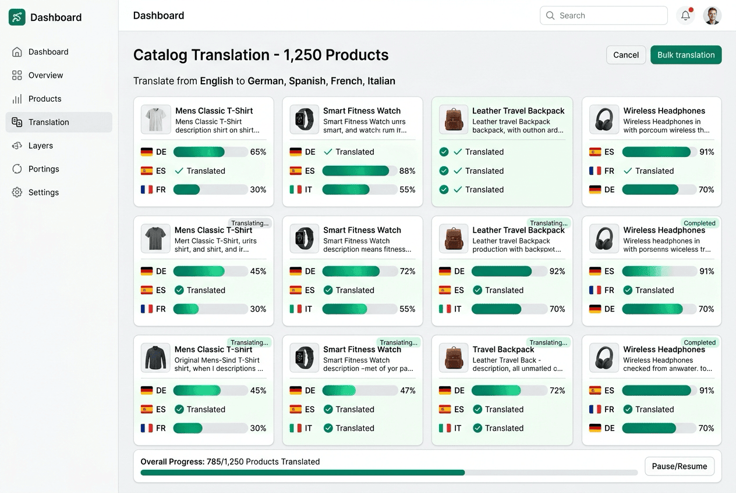Click the German flag on Mens Classic T-Shirt card
The height and width of the screenshot is (493, 736).
pos(146,152)
